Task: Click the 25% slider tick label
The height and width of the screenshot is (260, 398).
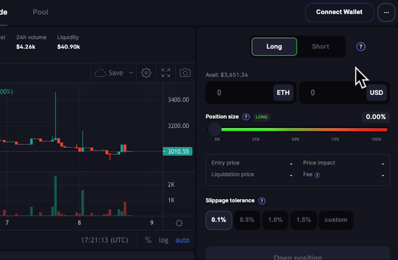Action: point(255,139)
